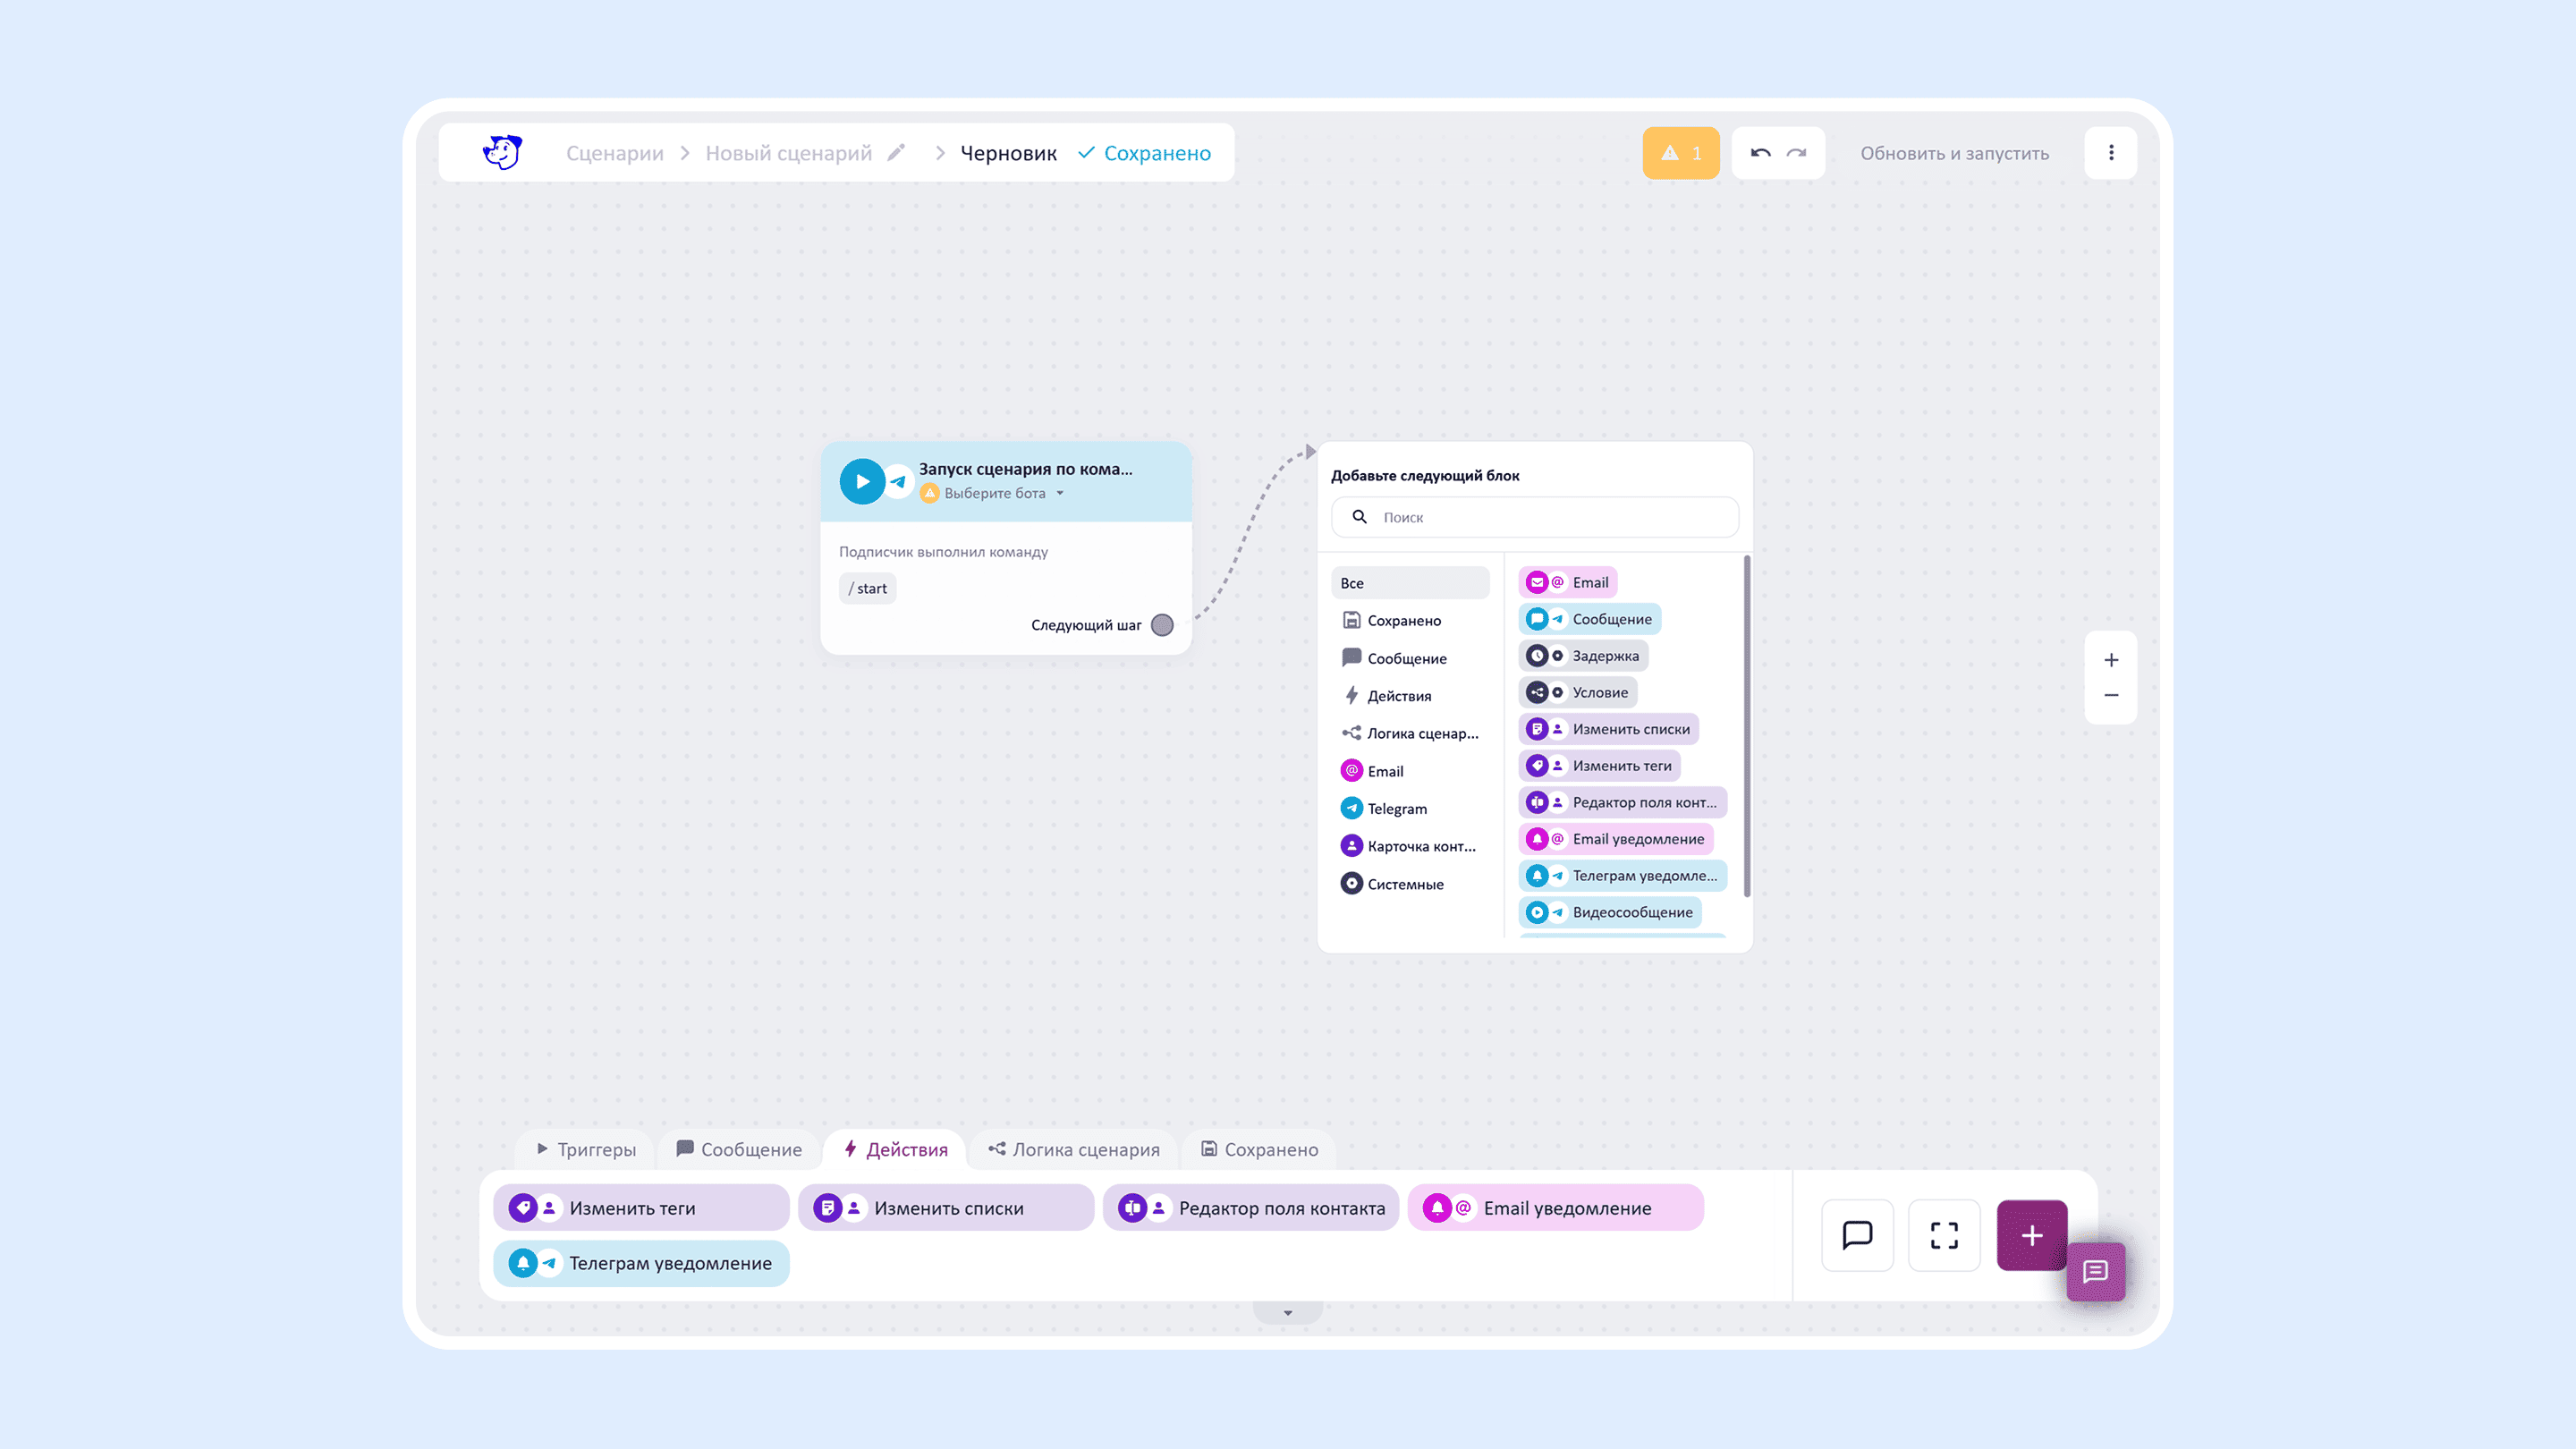2576x1449 pixels.
Task: Zoom in with the plus control
Action: 2110,660
